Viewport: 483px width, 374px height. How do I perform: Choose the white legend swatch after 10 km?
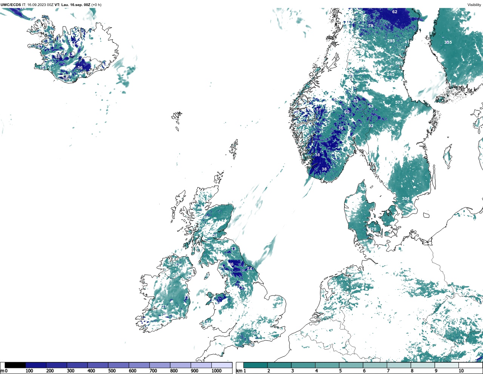[x=471, y=365]
